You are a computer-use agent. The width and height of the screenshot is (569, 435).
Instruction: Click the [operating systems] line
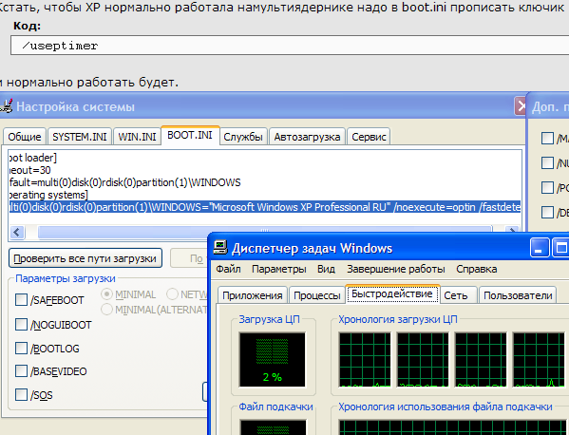pos(48,195)
